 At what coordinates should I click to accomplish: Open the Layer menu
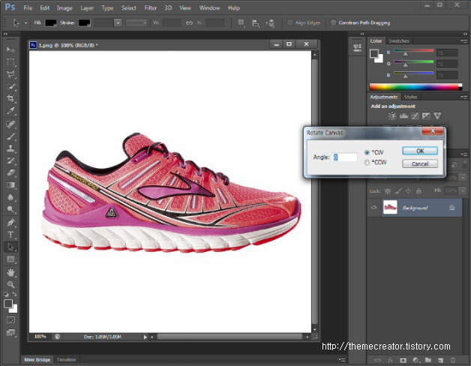[x=87, y=8]
